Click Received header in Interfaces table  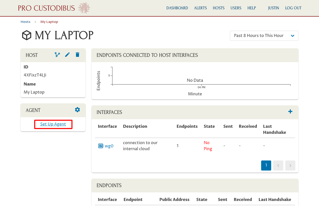pyautogui.click(x=248, y=126)
